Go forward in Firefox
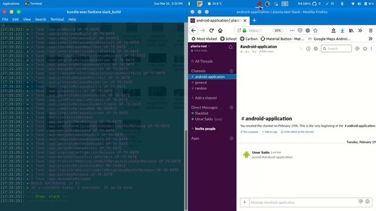Image resolution: width=376 pixels, height=211 pixels. (203, 30)
